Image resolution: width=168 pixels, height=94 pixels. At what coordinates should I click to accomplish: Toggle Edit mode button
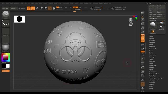29,8
